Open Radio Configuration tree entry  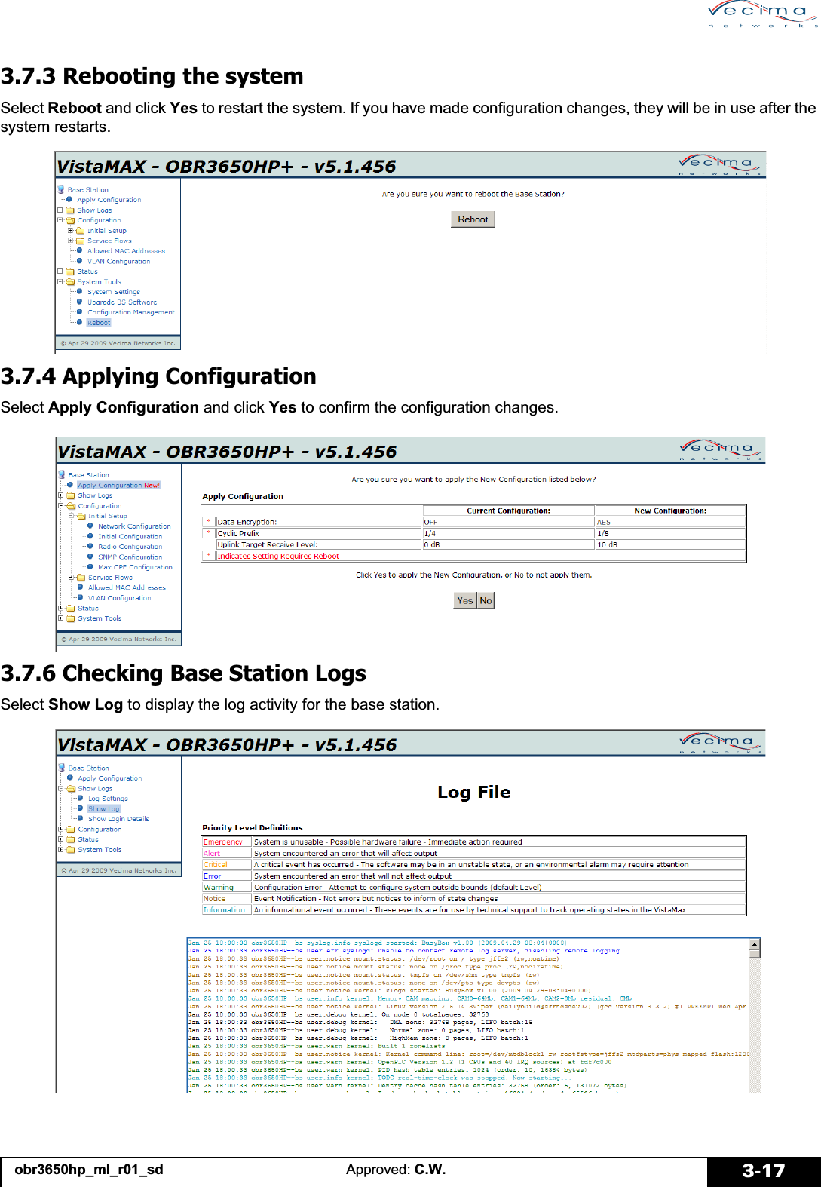[130, 547]
